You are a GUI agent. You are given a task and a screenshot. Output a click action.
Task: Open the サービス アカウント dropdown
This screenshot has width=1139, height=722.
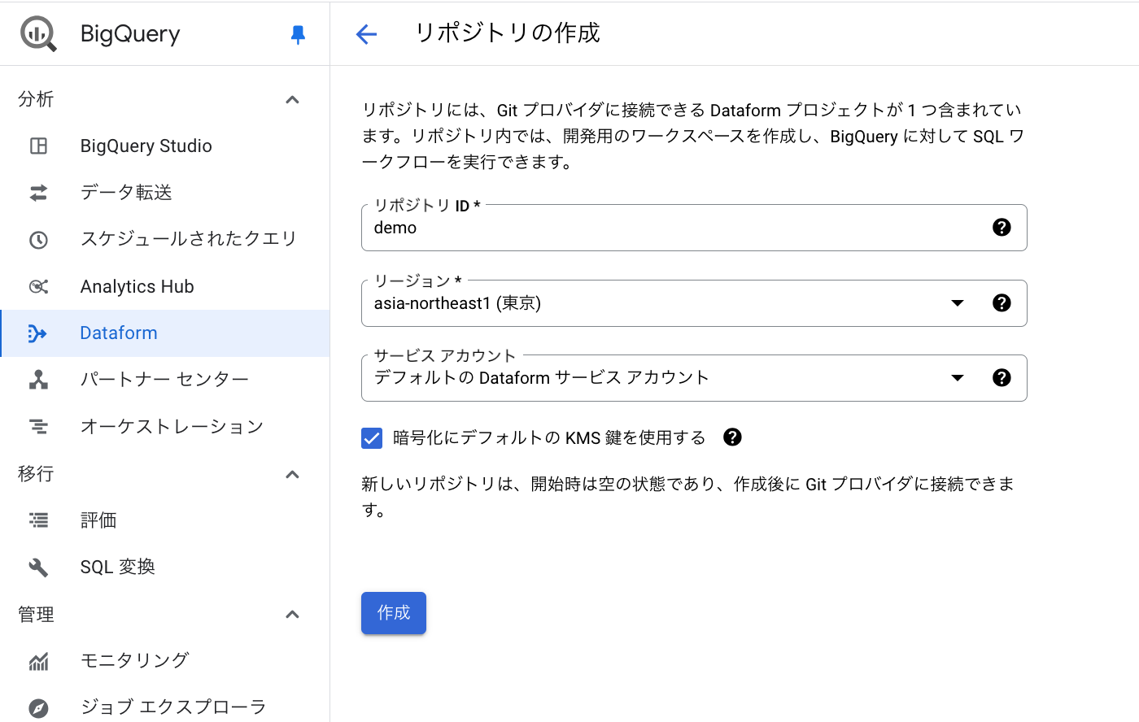pos(958,377)
